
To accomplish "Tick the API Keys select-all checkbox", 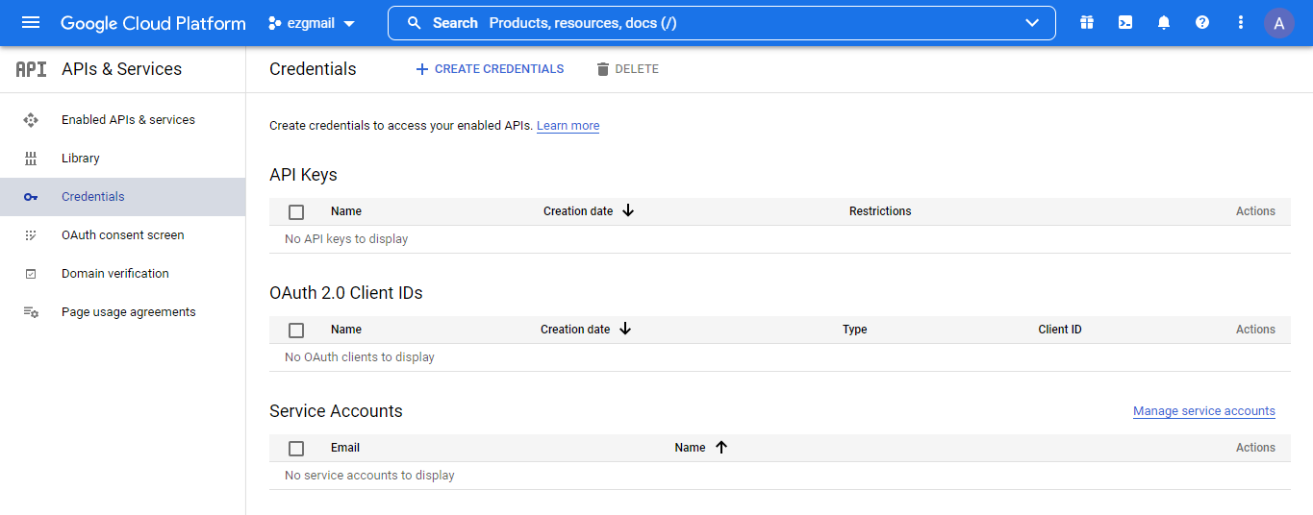I will click(x=296, y=211).
